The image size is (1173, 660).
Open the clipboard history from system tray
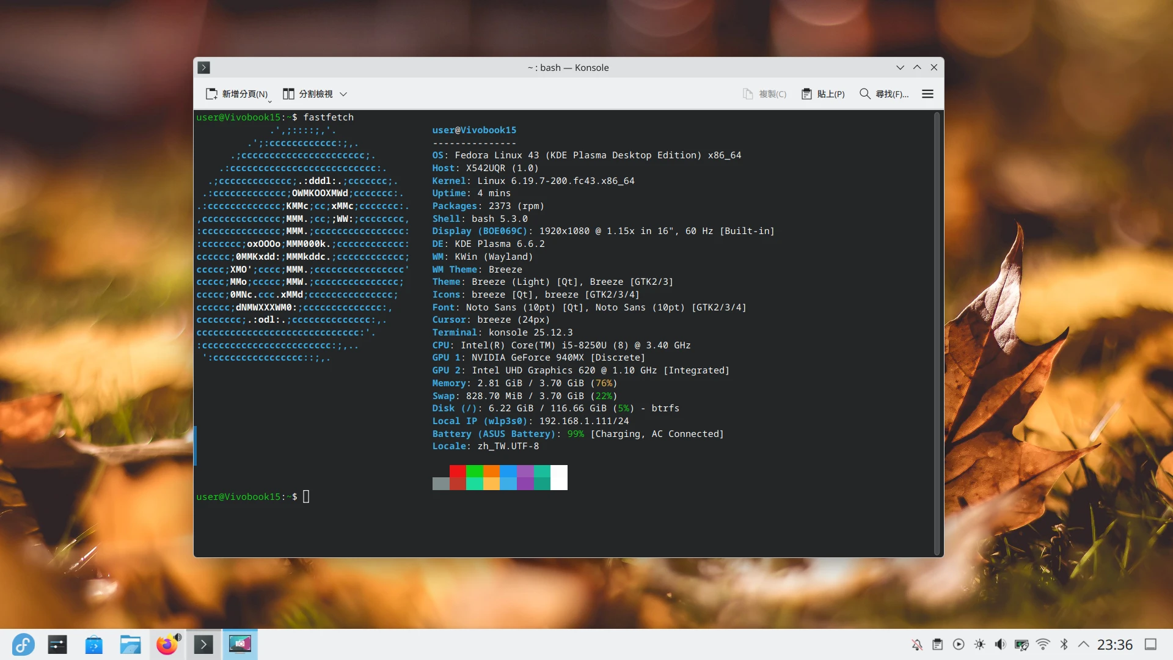tap(937, 644)
